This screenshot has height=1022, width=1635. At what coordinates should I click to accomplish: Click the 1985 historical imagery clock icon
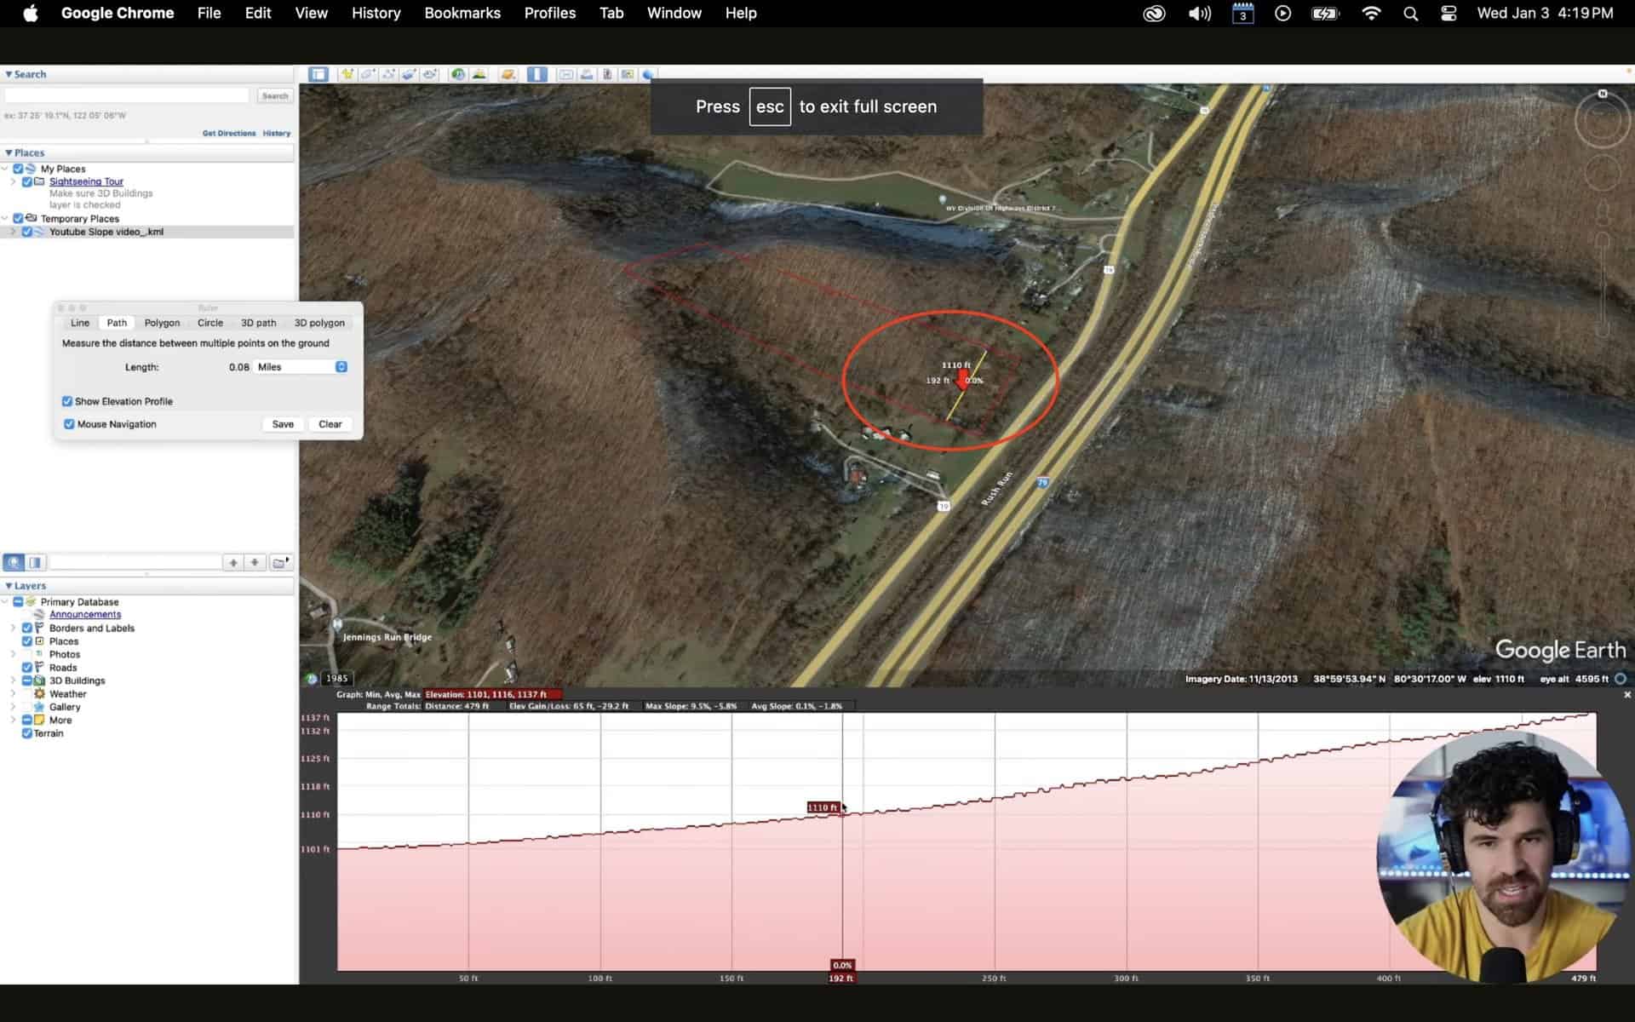point(312,679)
